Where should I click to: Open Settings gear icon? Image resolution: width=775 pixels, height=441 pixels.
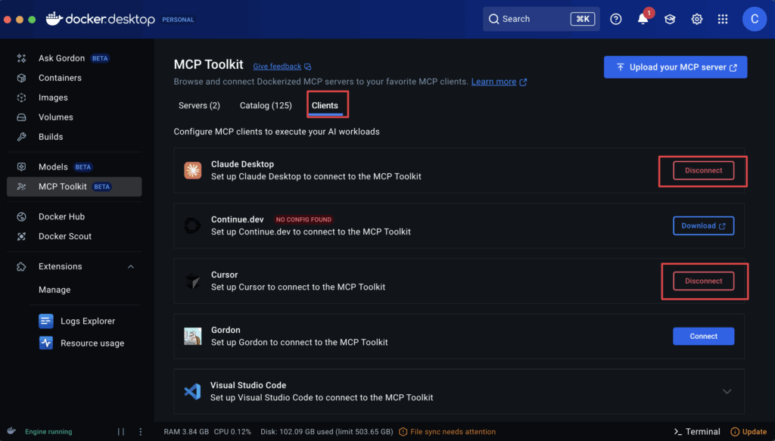pyautogui.click(x=697, y=19)
